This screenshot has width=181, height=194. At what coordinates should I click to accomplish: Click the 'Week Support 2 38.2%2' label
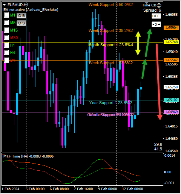click(x=110, y=30)
